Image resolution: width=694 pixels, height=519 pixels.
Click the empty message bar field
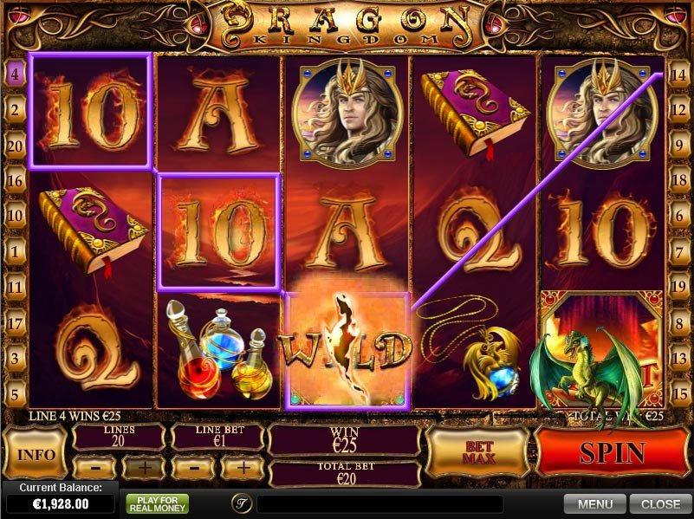(x=379, y=504)
